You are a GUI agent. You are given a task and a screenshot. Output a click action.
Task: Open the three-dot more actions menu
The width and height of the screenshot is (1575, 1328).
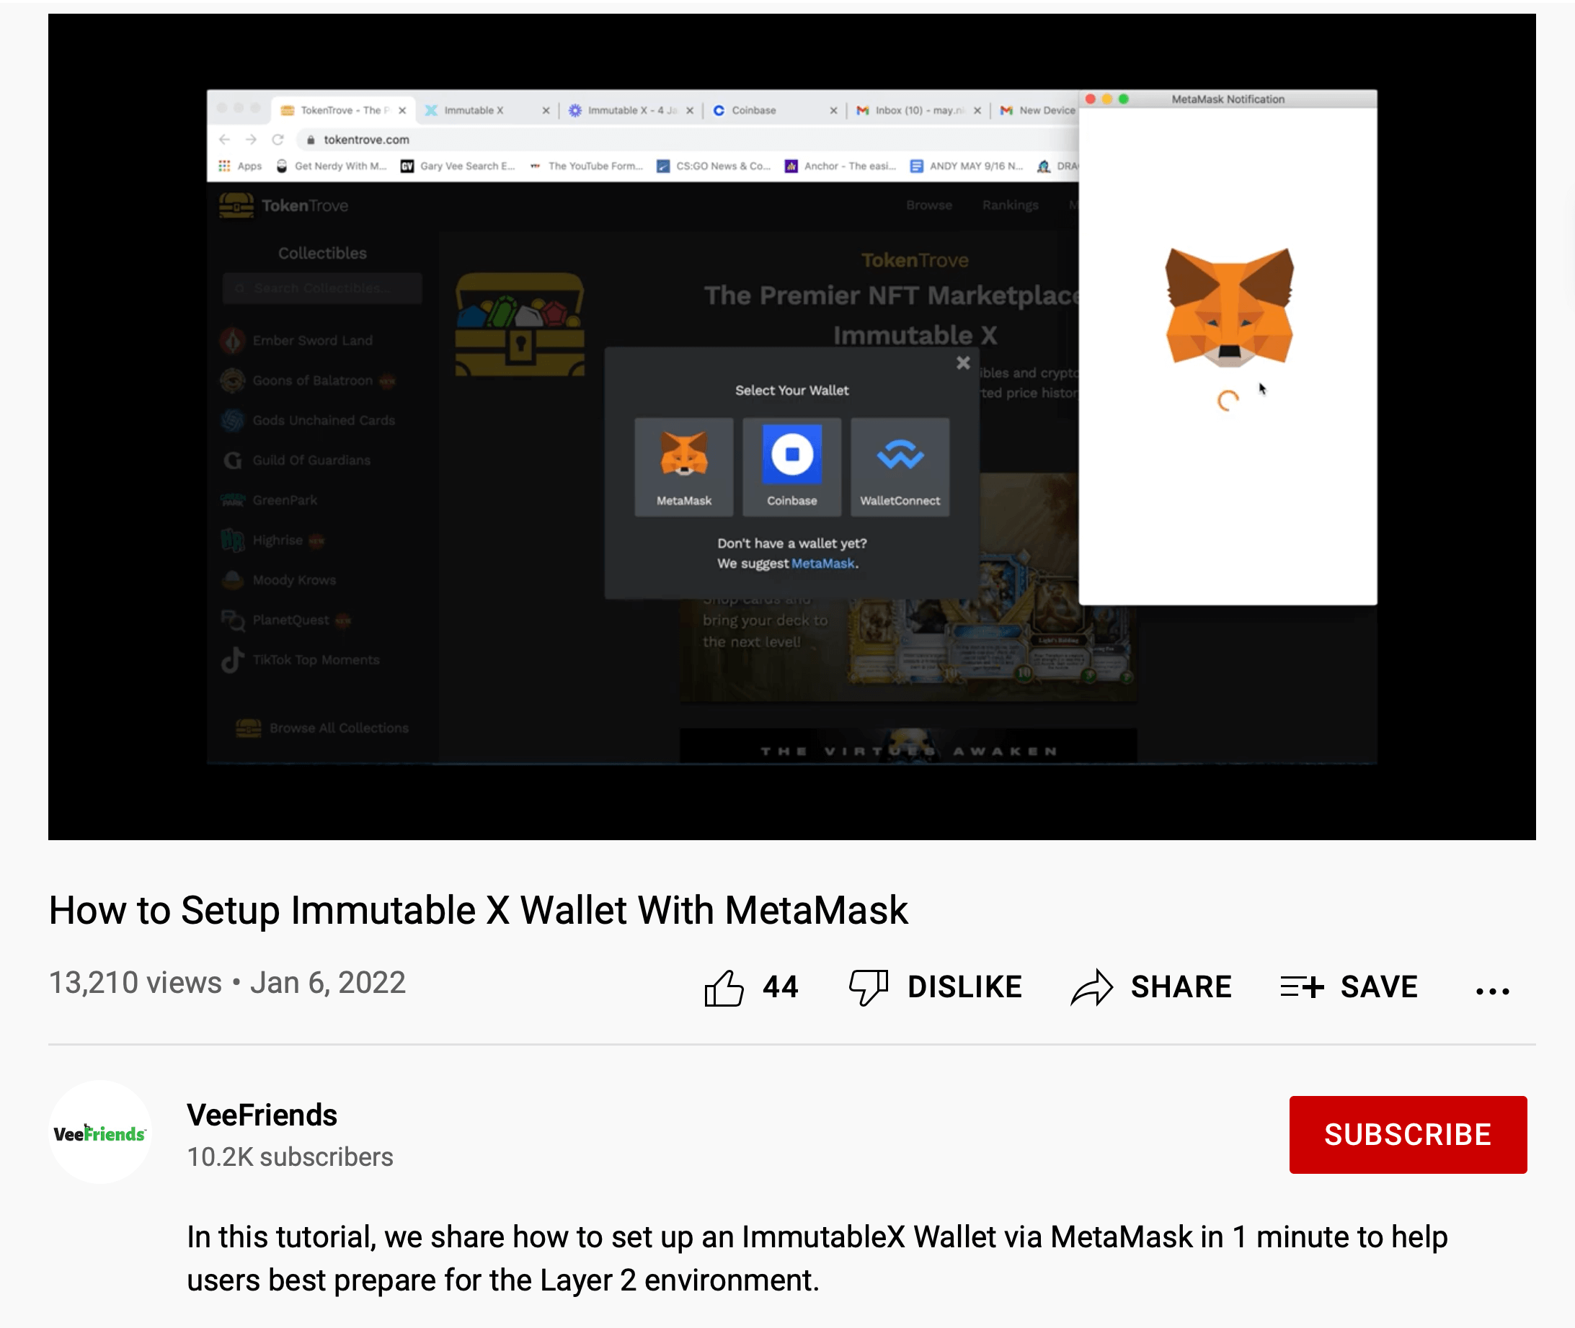tap(1492, 991)
